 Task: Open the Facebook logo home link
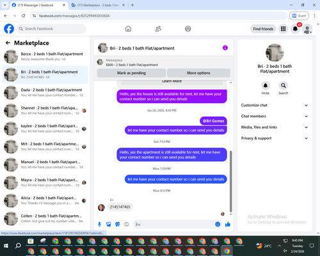(9, 29)
